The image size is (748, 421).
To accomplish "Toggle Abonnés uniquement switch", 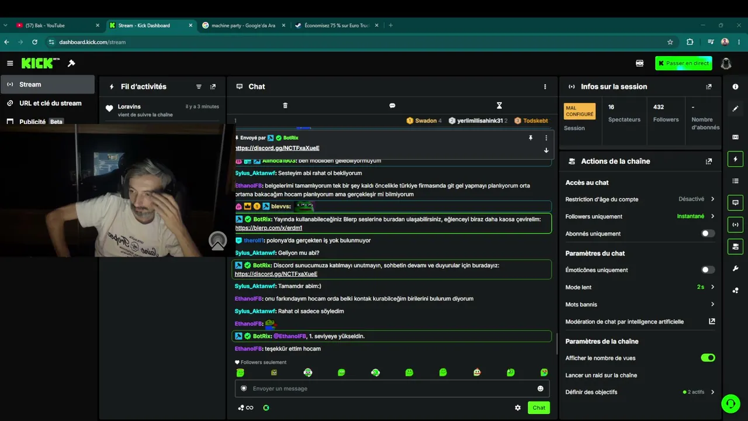I will tap(708, 233).
